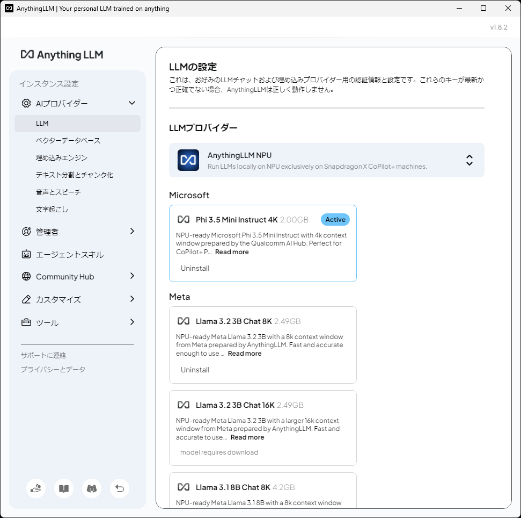
Task: Click the エージェントスキル robot icon
Action: click(x=25, y=254)
